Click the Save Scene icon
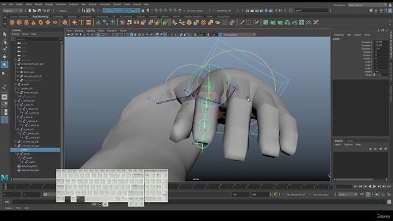Screen dimensions: 393x221 click(39, 10)
